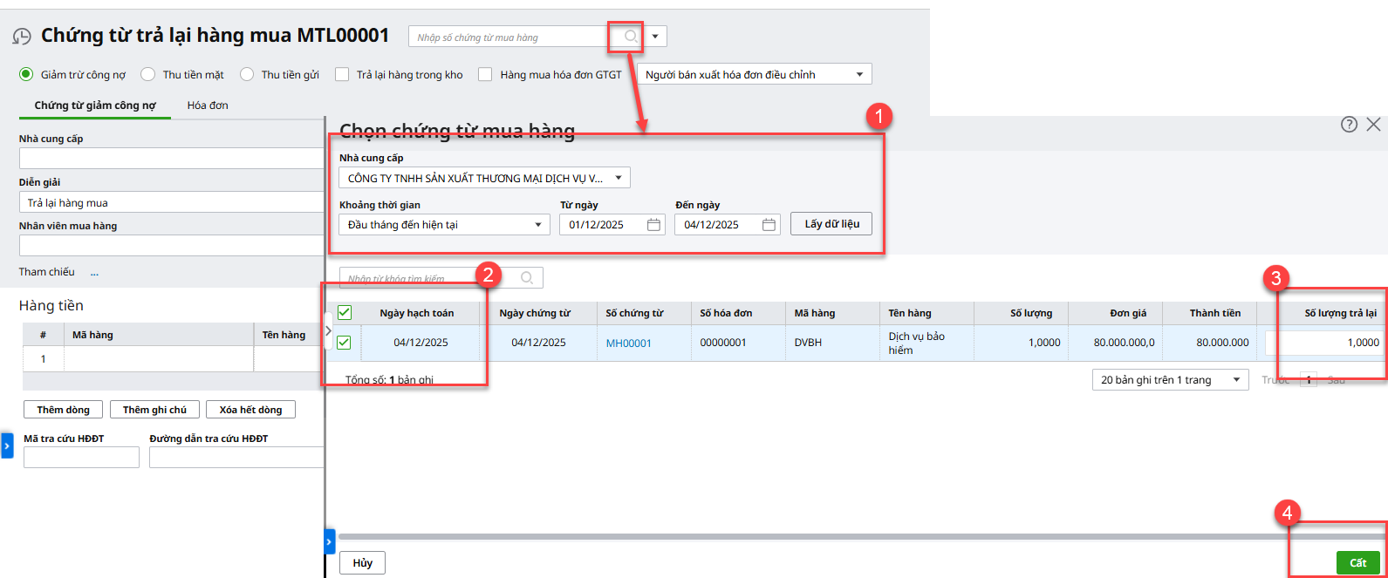Click the search icon in keyword filter box
The image size is (1388, 578).
527,278
